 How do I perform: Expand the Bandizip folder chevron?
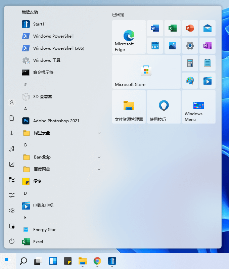[x=99, y=157]
